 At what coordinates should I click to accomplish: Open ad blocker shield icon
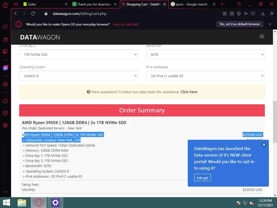tap(239, 14)
